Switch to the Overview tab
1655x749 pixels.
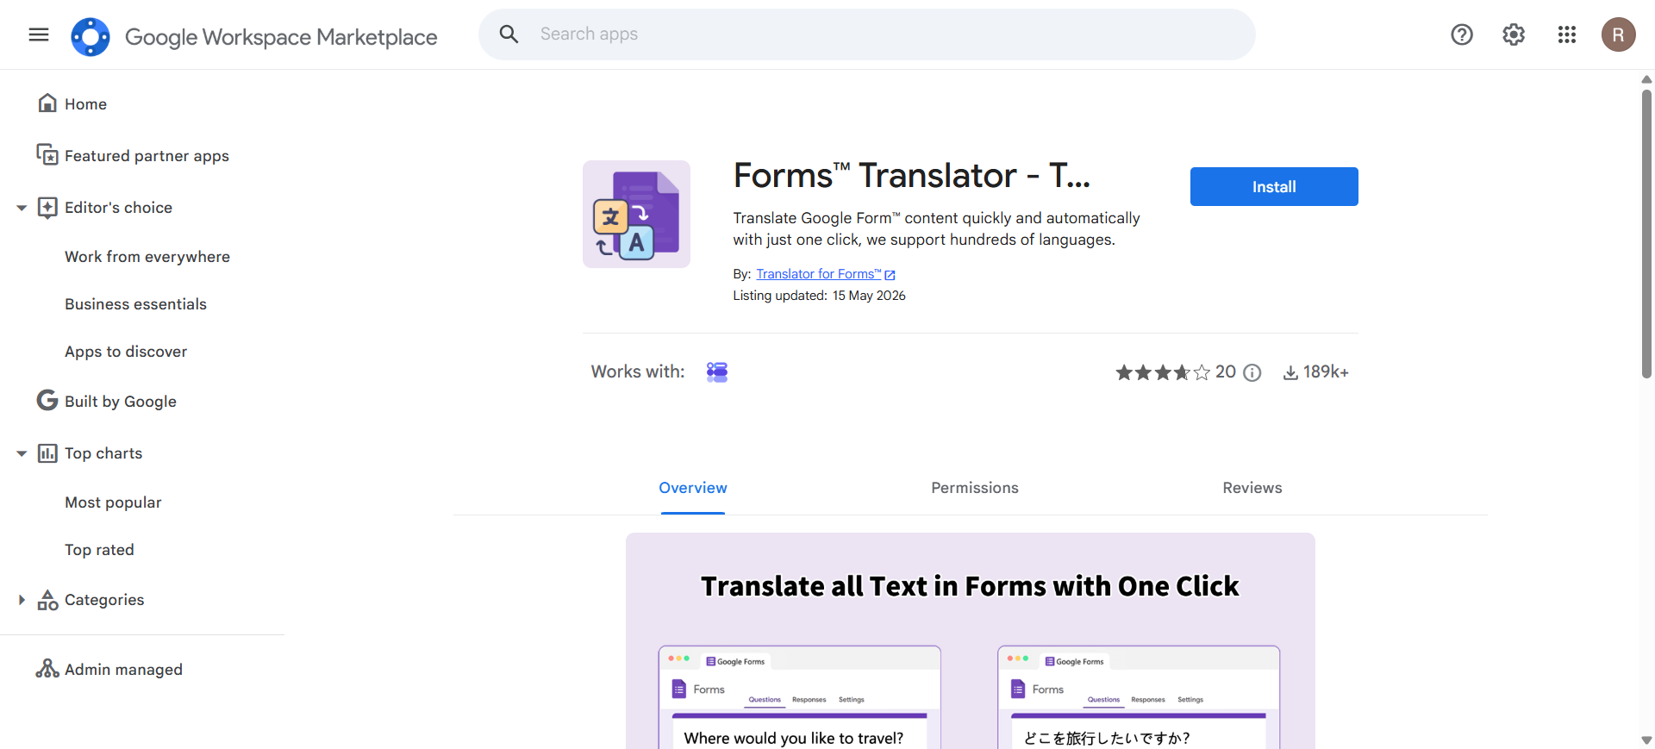coord(693,488)
